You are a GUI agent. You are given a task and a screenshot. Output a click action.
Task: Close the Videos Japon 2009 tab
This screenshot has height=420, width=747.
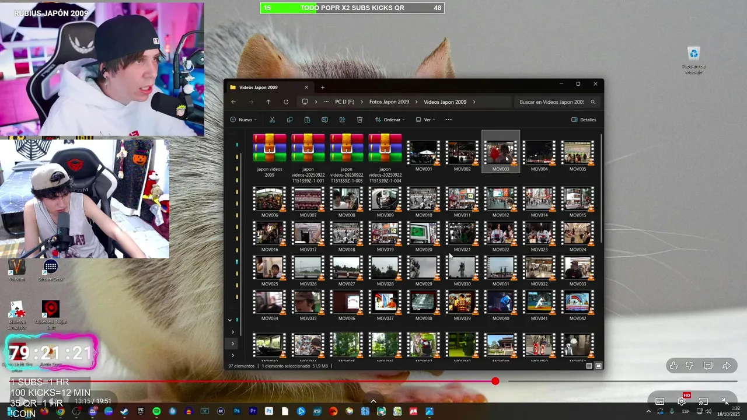[x=306, y=87]
